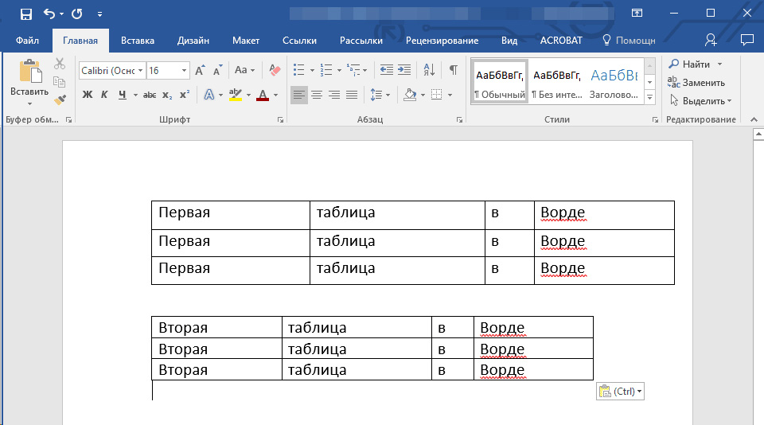
Task: Select the Format Painter brush
Action: tap(60, 99)
